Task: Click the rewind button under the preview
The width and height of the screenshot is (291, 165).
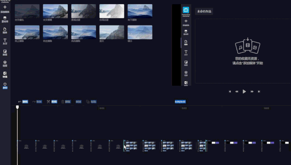Action: pos(237,92)
